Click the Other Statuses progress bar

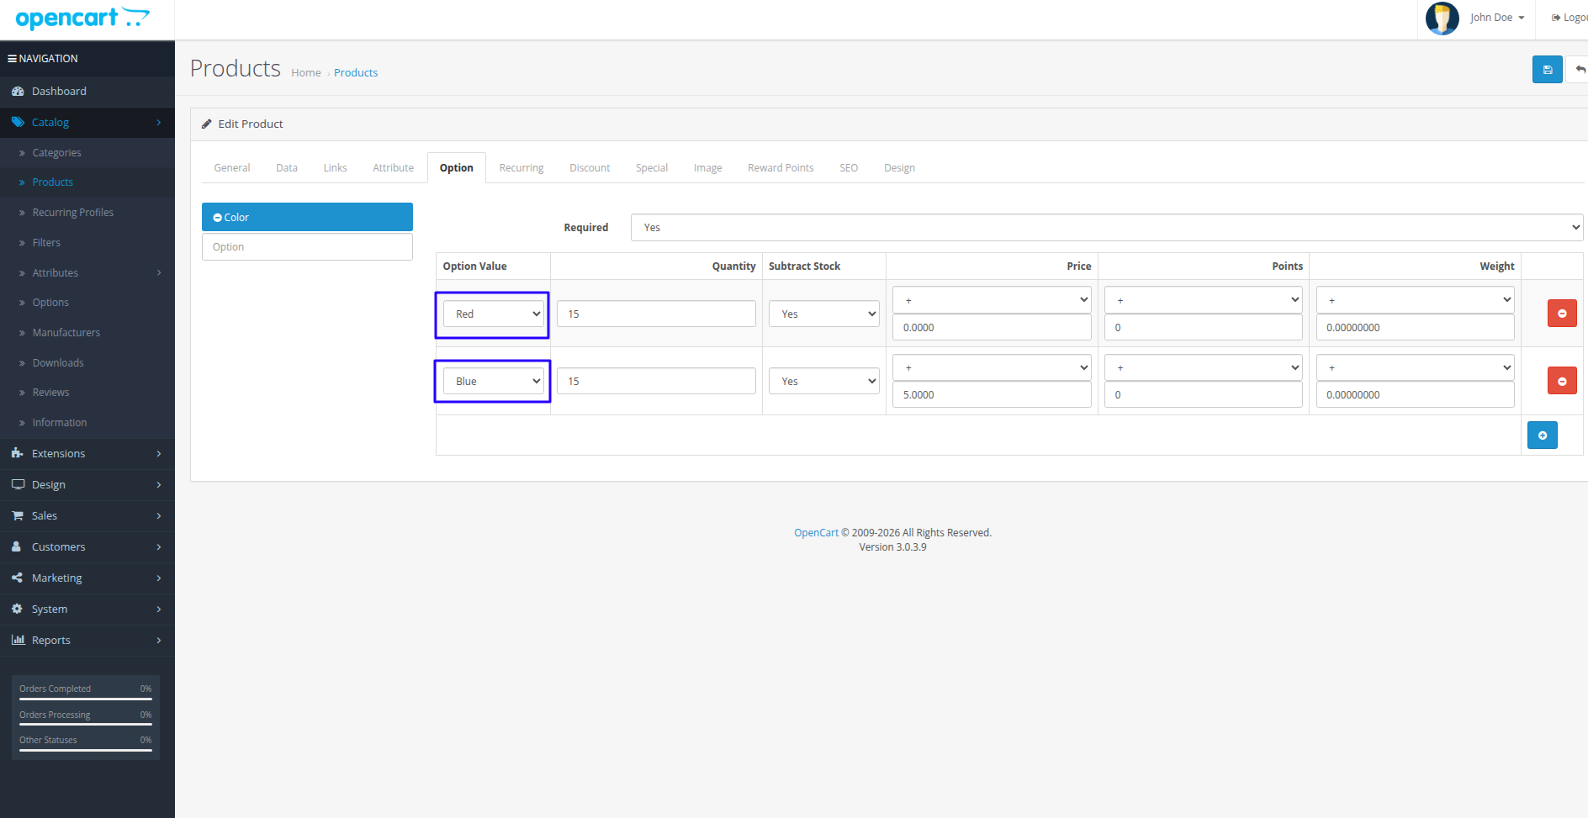click(86, 750)
